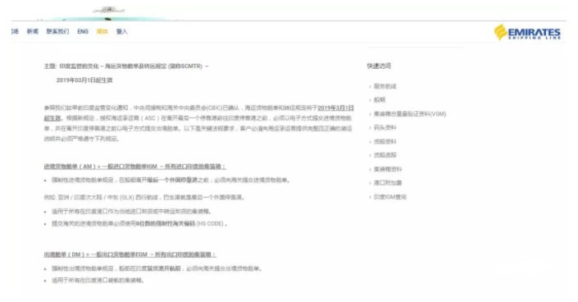The image size is (578, 302).
Task: Click the underlined 2019年3月1日 date in paragraph
Action: pos(335,108)
